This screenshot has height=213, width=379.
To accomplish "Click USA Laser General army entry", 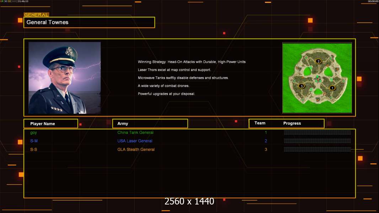I will (x=135, y=141).
